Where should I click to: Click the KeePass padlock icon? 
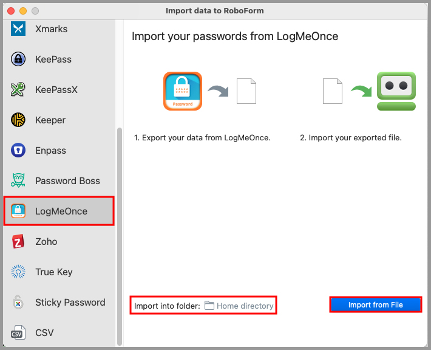point(18,60)
